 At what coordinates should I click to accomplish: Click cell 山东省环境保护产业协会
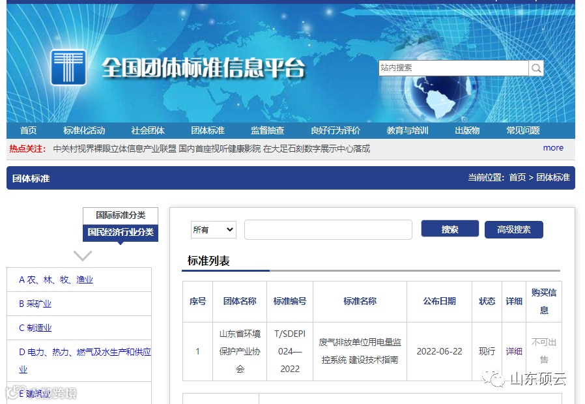[240, 351]
